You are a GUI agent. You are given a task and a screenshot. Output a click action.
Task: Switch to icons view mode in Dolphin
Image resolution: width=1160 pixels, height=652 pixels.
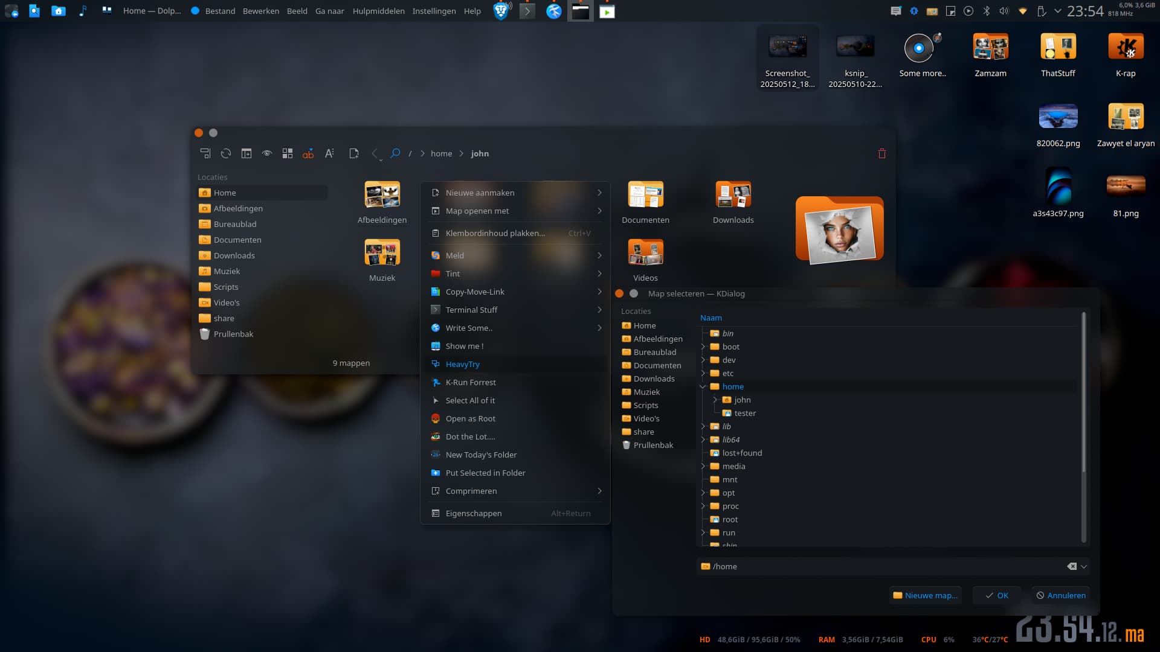click(x=288, y=153)
